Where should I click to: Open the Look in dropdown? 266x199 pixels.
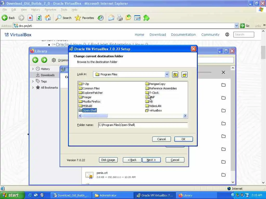(x=167, y=74)
